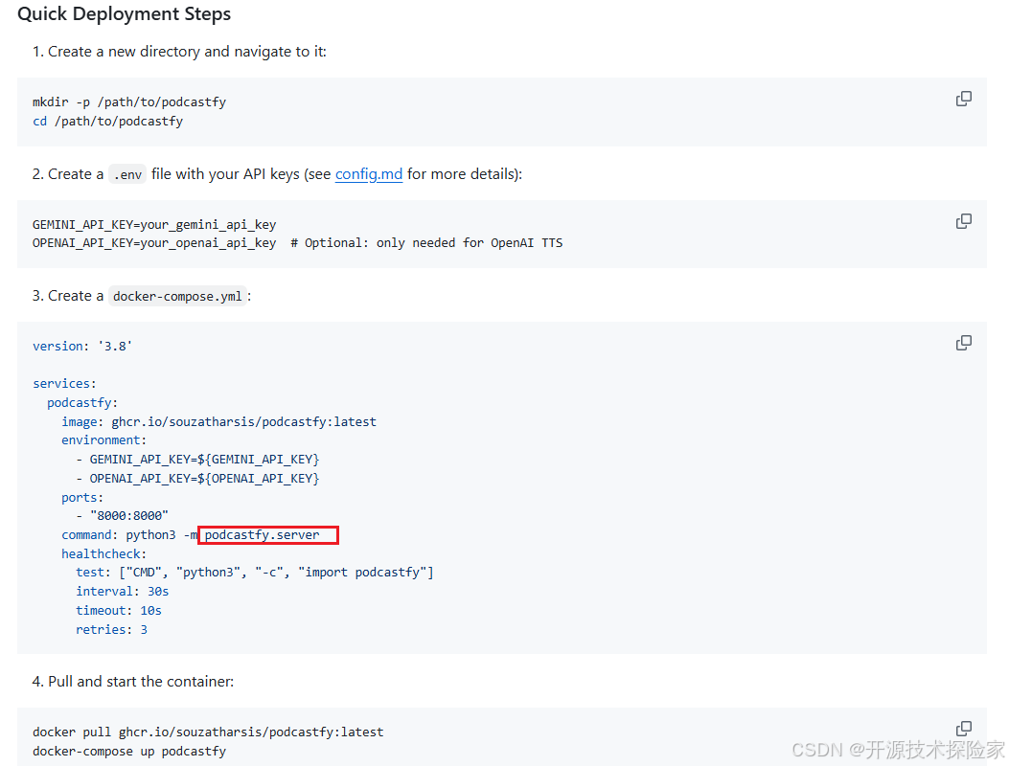Copy the docker pull commands code block

click(x=963, y=729)
